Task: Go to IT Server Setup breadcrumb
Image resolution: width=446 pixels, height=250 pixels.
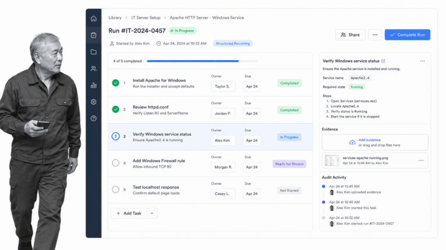Action: (x=146, y=17)
